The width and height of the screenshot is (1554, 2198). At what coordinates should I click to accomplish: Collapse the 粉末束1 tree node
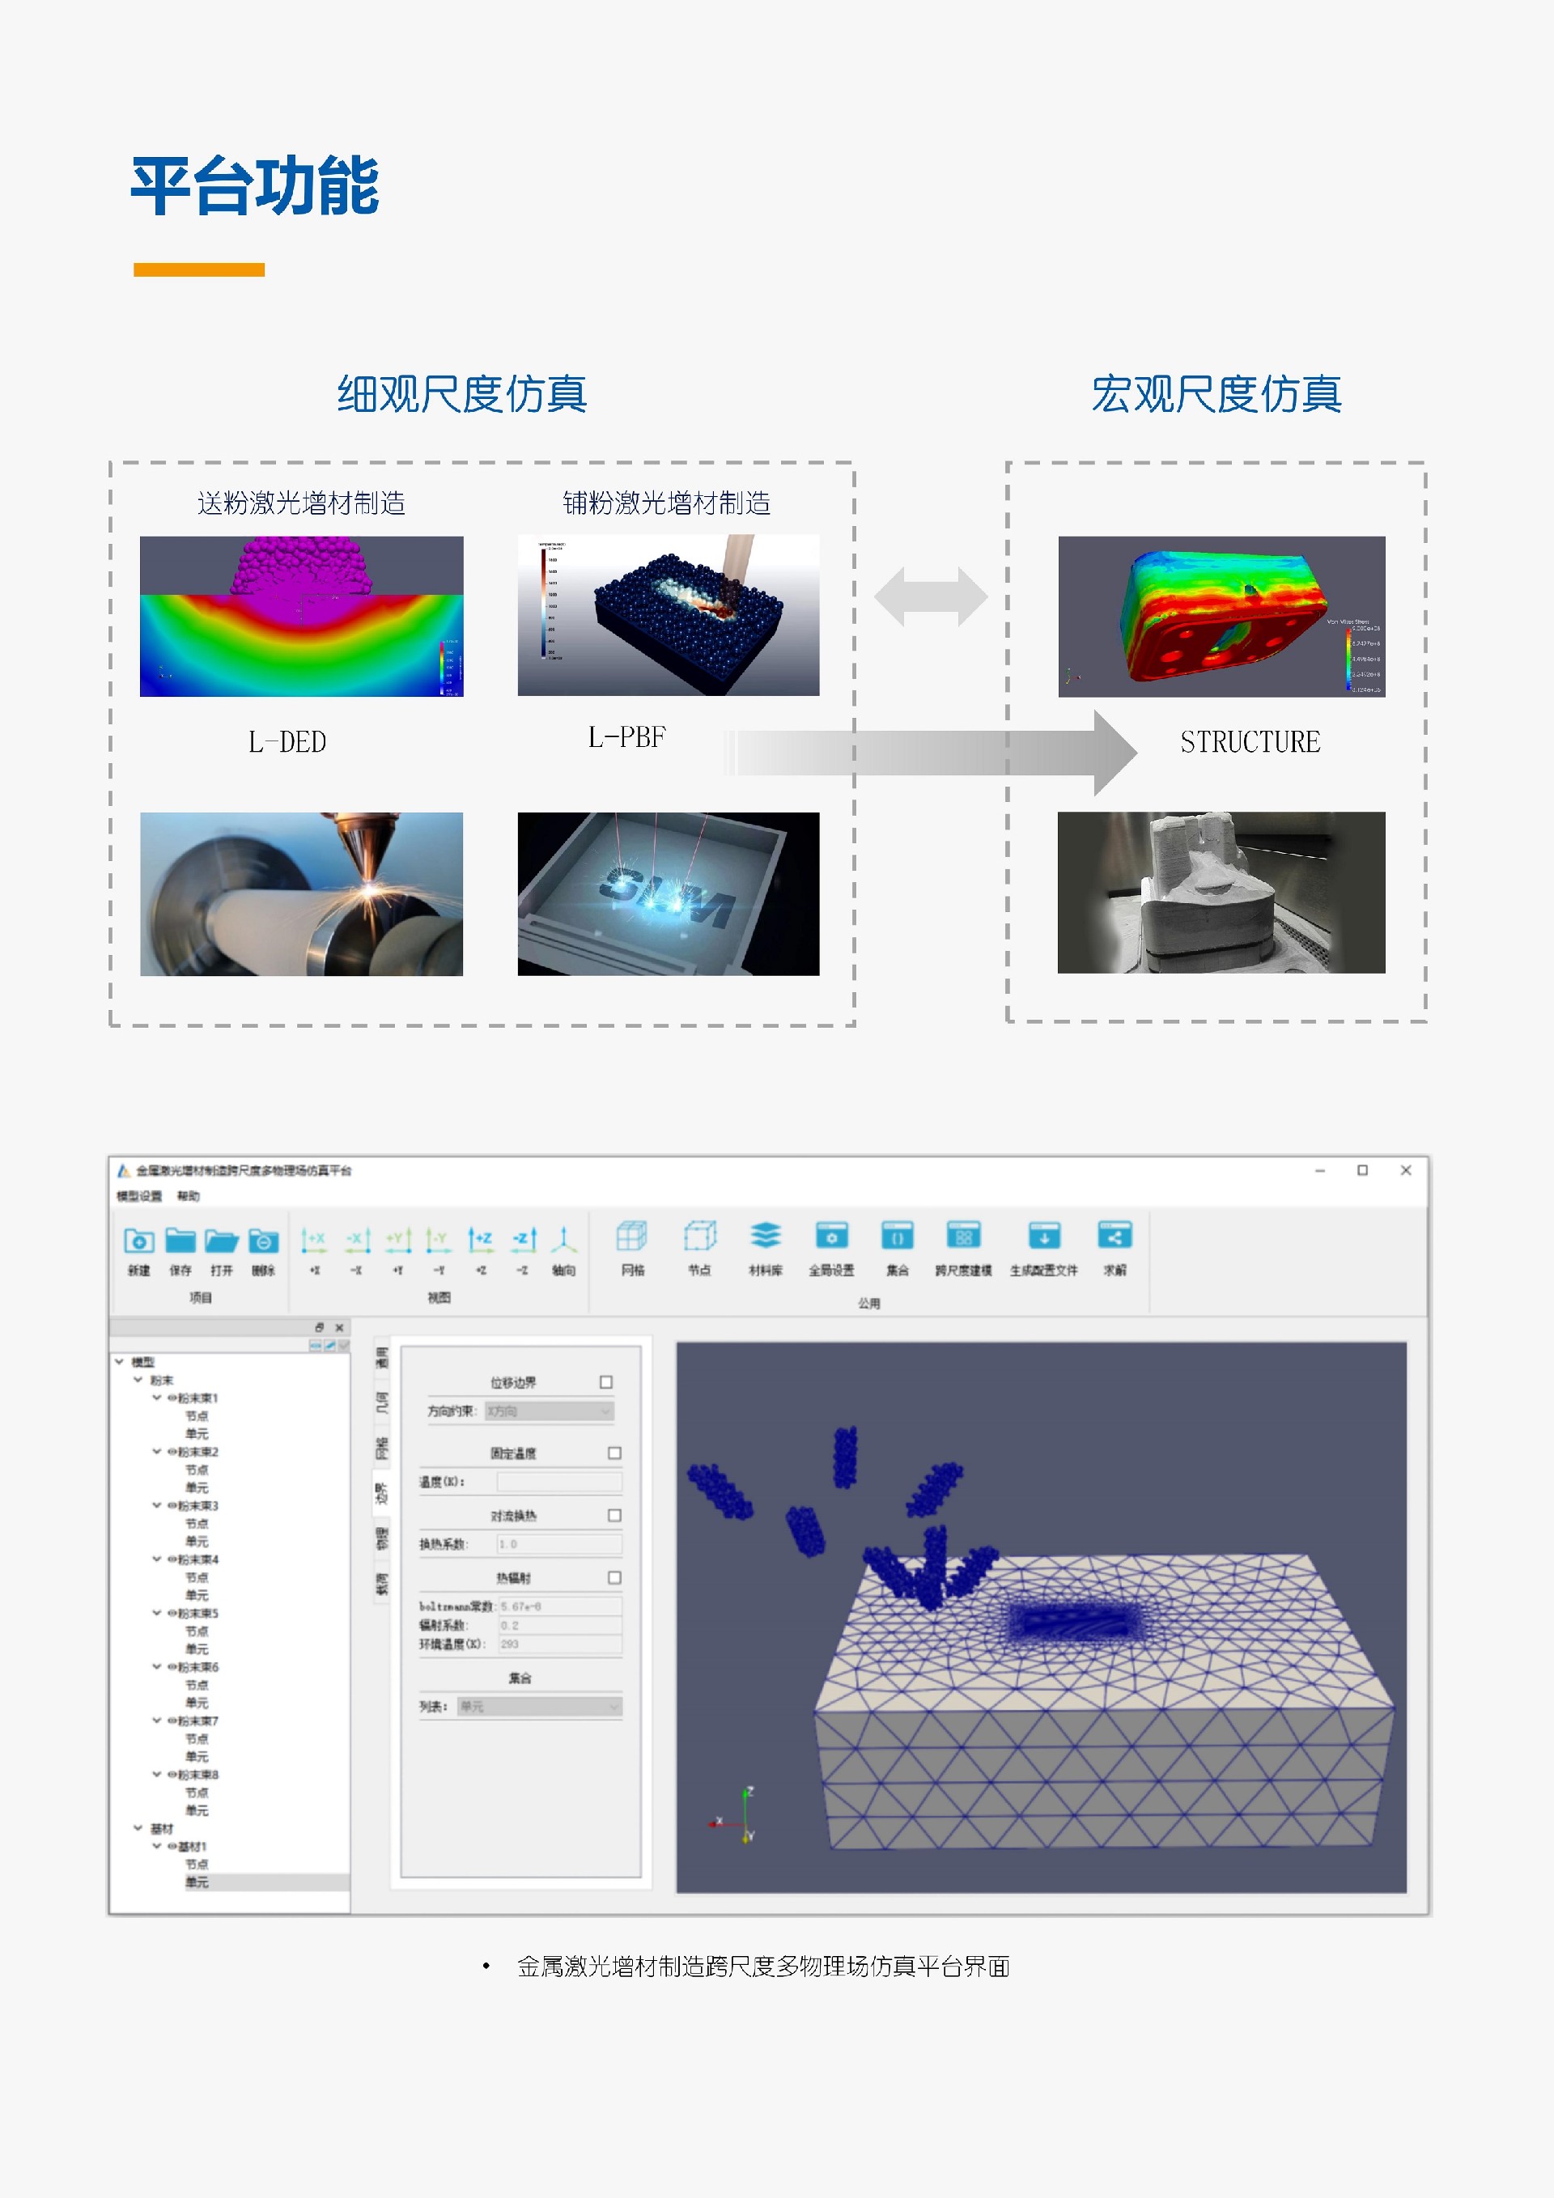click(157, 1398)
